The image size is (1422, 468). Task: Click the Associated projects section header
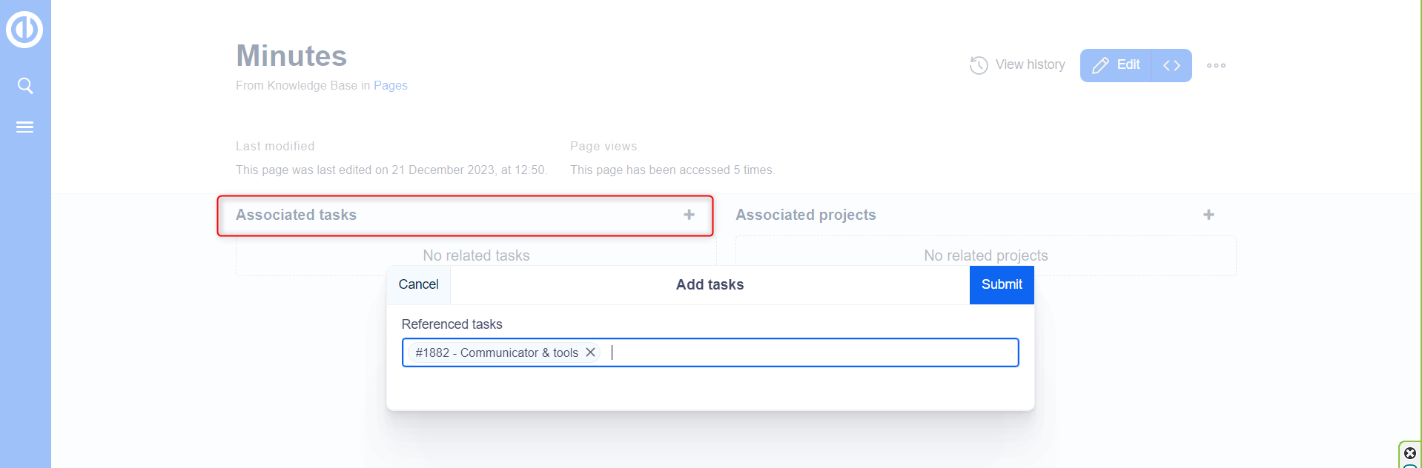[805, 215]
